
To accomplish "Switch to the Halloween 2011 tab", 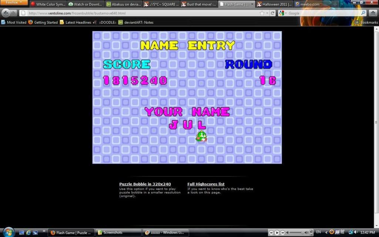I will (274, 4).
